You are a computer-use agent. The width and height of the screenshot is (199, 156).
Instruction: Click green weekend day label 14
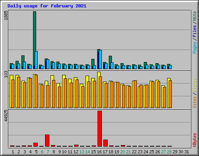tap(87, 152)
